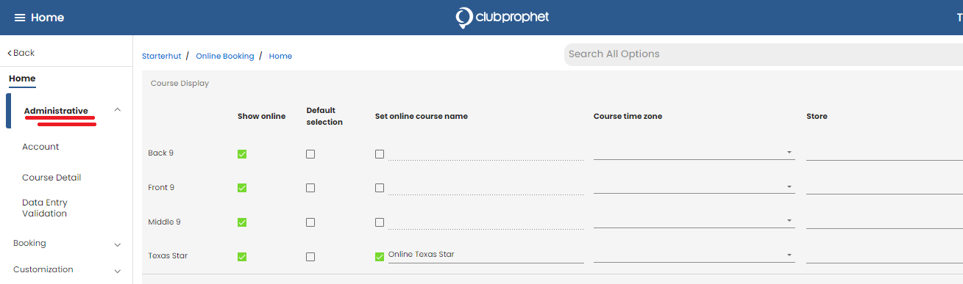Enable online course name for Middle 9
The image size is (963, 284).
(380, 222)
